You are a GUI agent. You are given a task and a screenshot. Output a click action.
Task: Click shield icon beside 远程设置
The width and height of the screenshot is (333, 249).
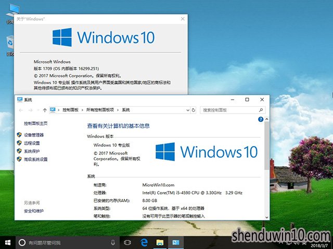tap(19, 143)
